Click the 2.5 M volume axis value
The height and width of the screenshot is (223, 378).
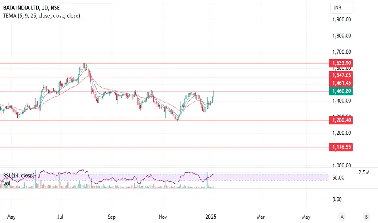[364, 172]
